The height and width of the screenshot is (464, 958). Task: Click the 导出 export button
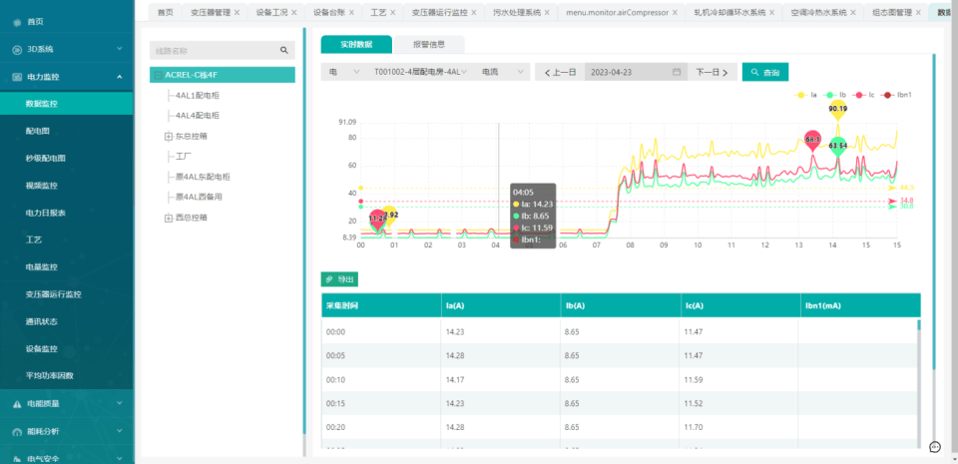click(339, 279)
